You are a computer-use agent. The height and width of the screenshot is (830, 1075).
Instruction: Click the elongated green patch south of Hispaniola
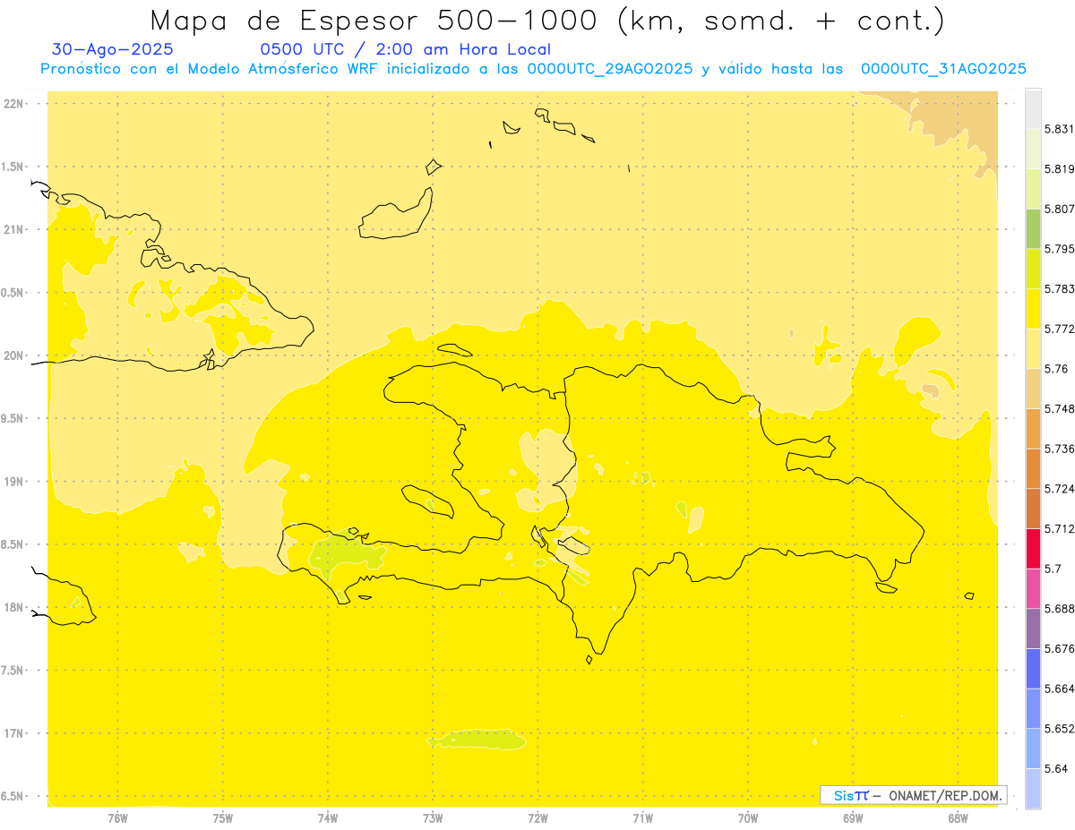pyautogui.click(x=477, y=739)
